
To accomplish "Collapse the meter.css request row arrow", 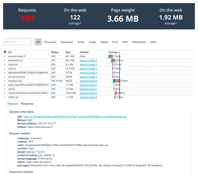I will [4, 97].
